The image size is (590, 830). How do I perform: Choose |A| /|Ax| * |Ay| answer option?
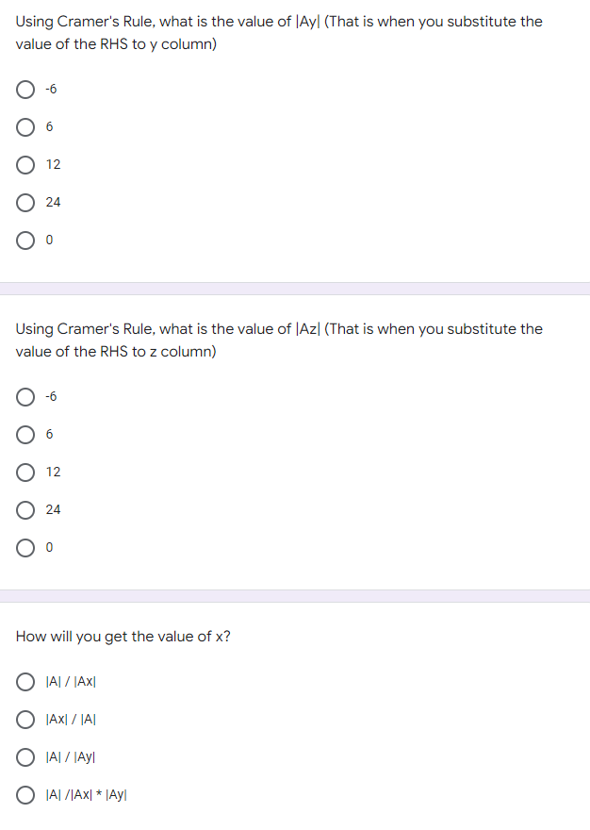[25, 794]
